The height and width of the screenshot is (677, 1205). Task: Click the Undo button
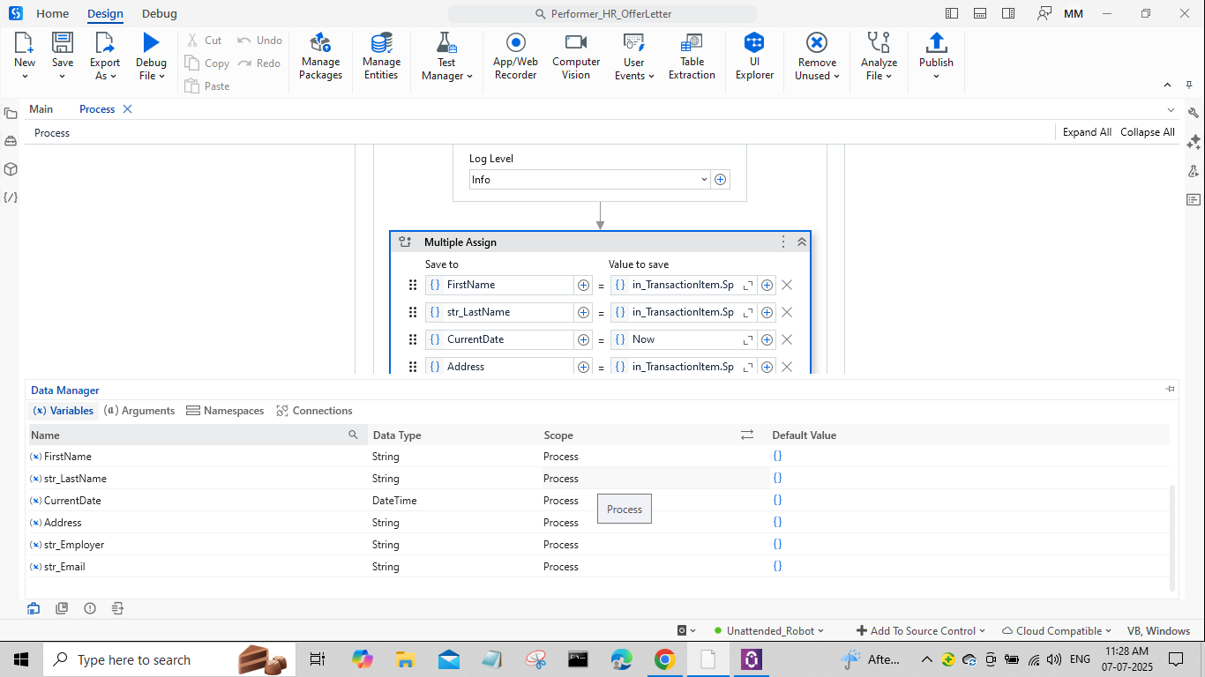pos(259,40)
